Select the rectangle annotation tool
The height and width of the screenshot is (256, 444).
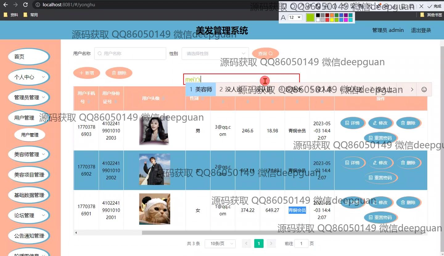click(x=285, y=6)
